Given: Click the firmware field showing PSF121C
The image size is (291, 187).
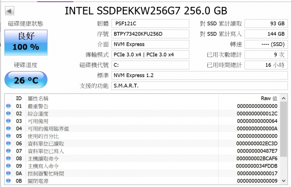Looking at the screenshot, I should (150, 23).
